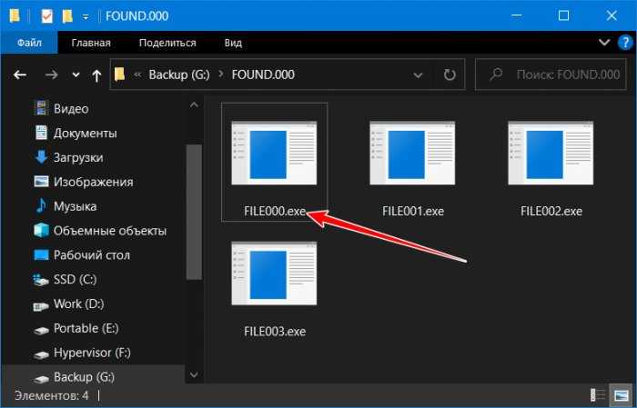Click the Элементов: 4 status text
The width and height of the screenshot is (637, 408).
tap(52, 395)
